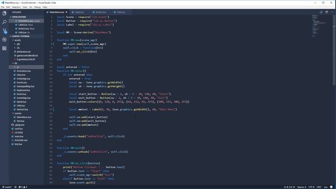Select Label.lua under Open Editors
The width and height of the screenshot is (336, 189).
pos(26,25)
